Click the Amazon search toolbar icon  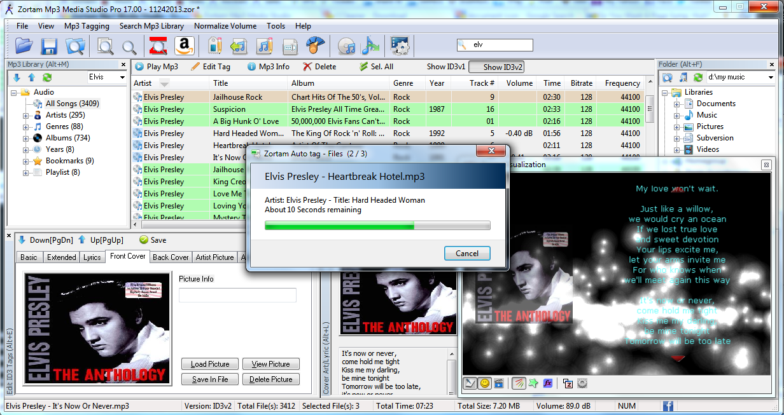click(x=184, y=46)
